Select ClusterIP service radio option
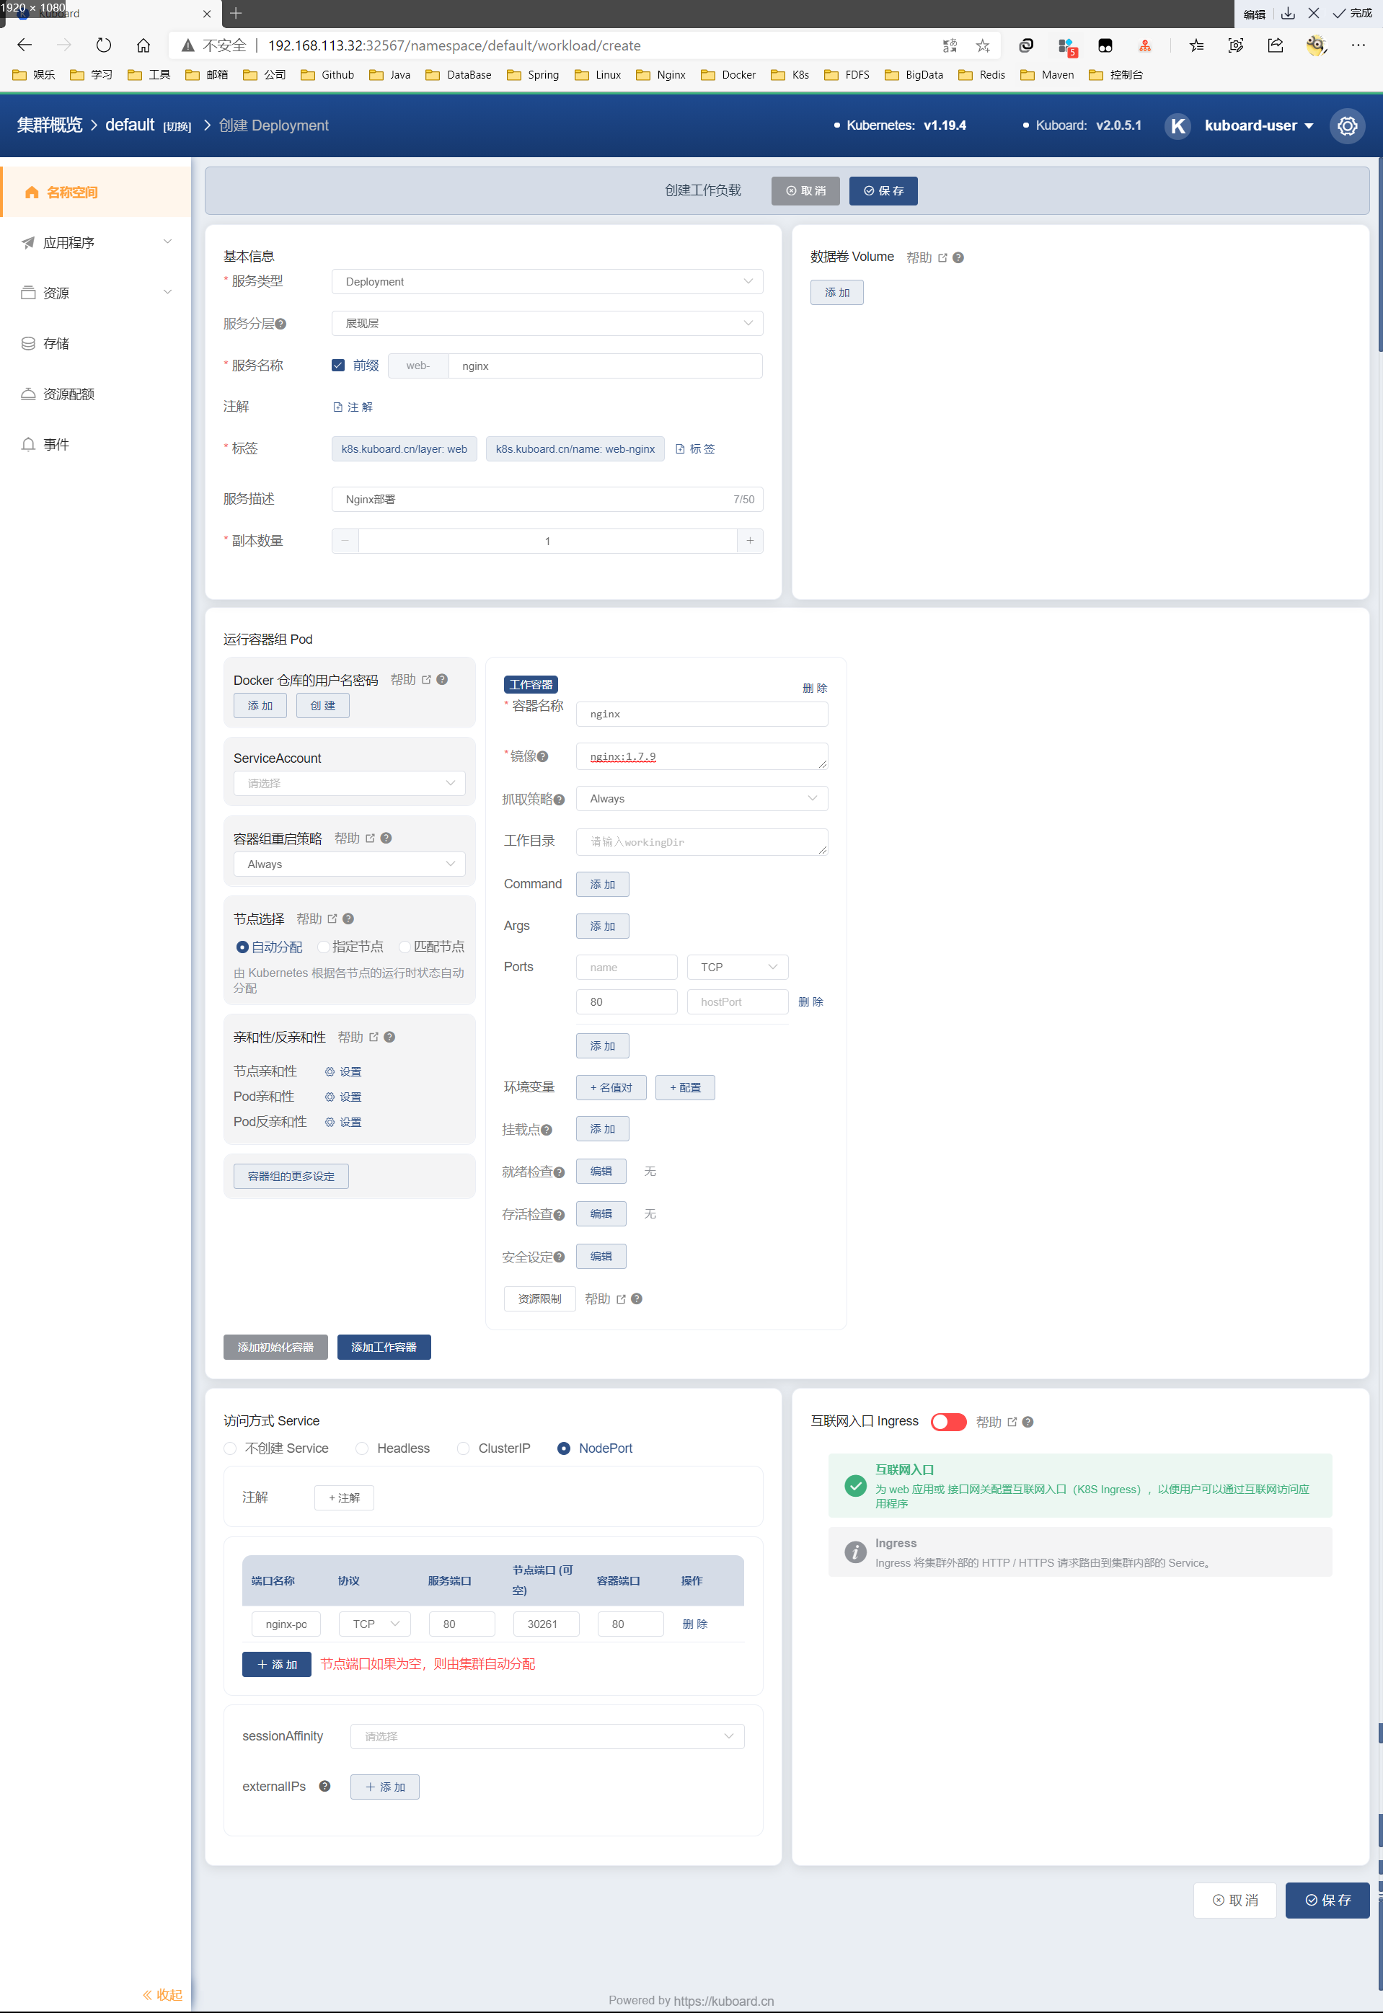 click(x=463, y=1448)
